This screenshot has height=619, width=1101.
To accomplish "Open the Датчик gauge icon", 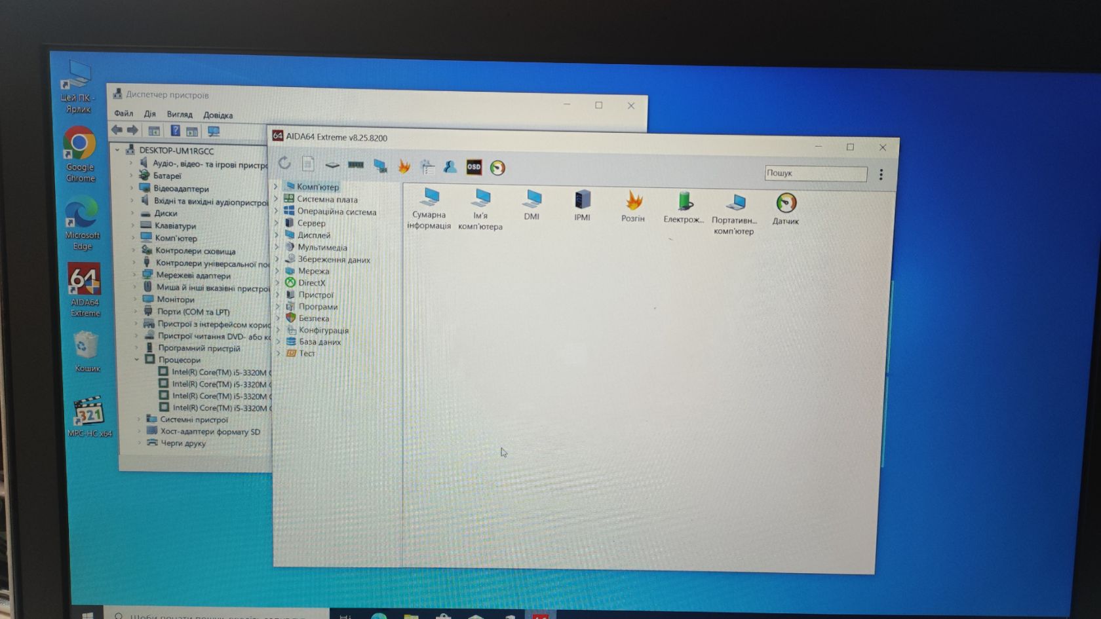I will (x=786, y=209).
